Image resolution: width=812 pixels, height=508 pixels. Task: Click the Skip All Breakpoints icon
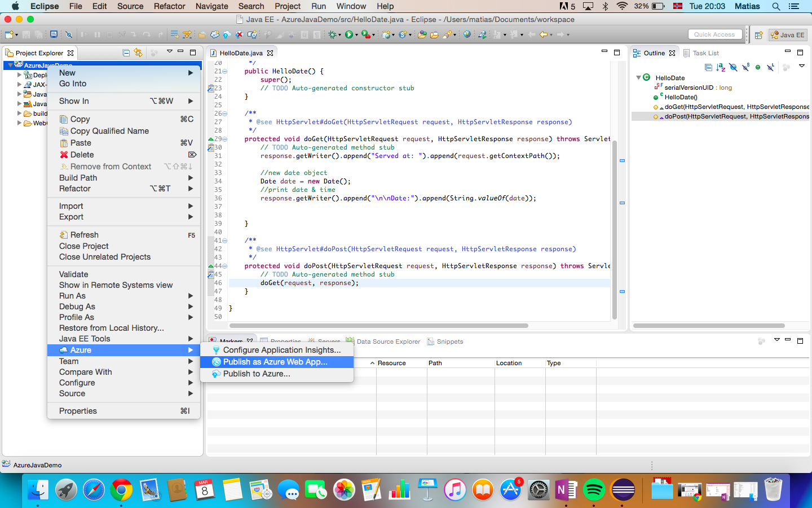pos(69,34)
